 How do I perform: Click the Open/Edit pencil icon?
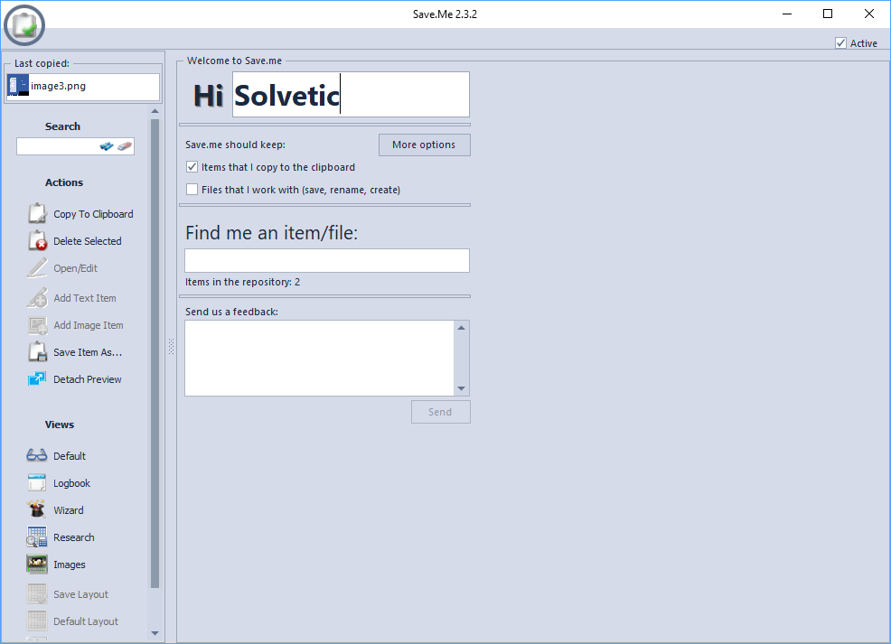[38, 268]
